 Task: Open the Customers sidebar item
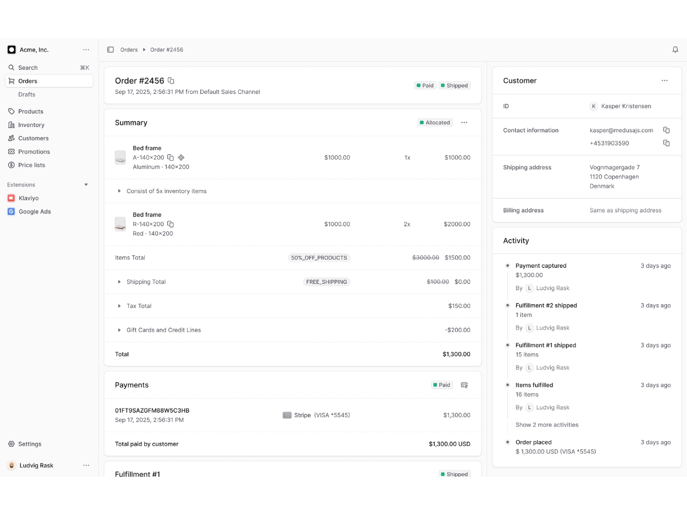(x=49, y=138)
